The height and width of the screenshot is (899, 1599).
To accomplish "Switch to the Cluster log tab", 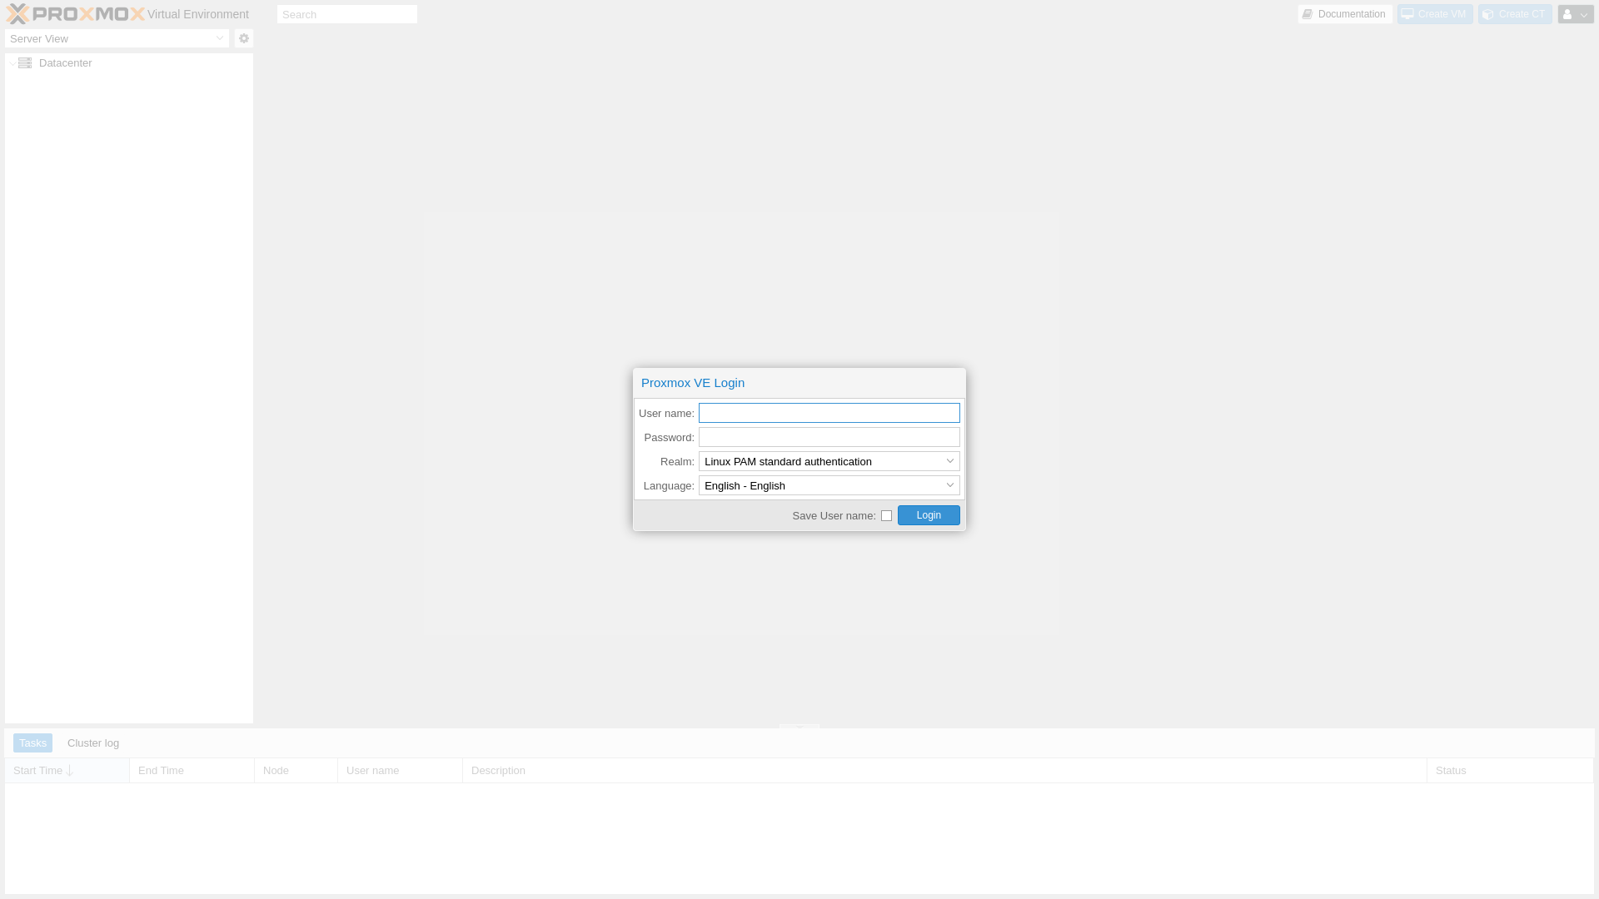I will 93,743.
